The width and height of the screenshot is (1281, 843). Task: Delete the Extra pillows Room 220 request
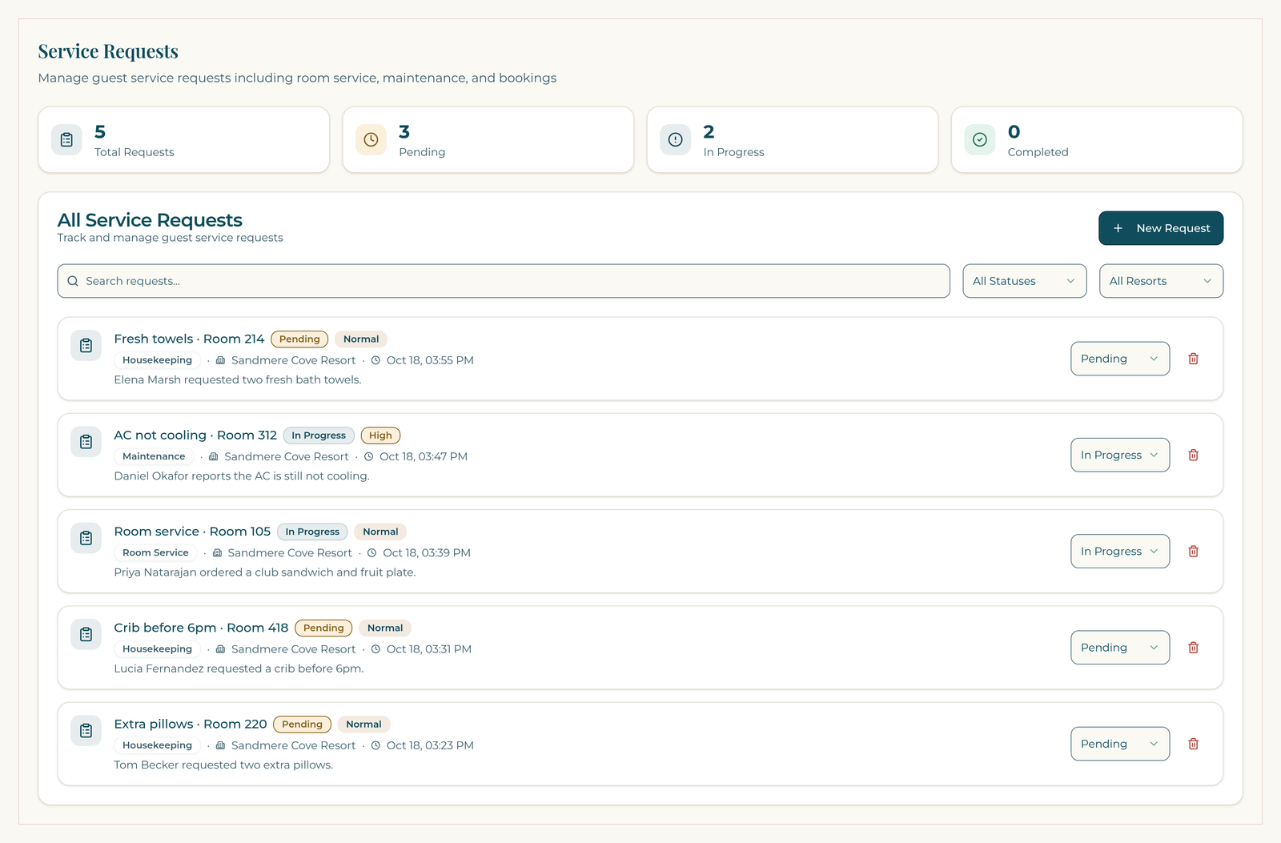1193,744
